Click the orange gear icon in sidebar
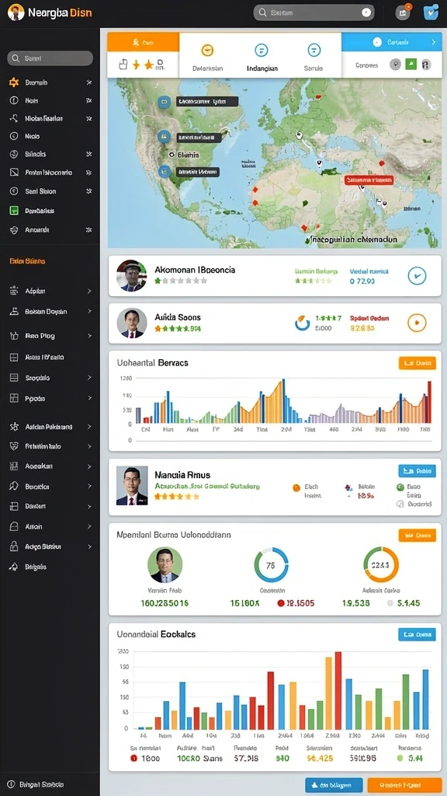The image size is (447, 796). [14, 82]
